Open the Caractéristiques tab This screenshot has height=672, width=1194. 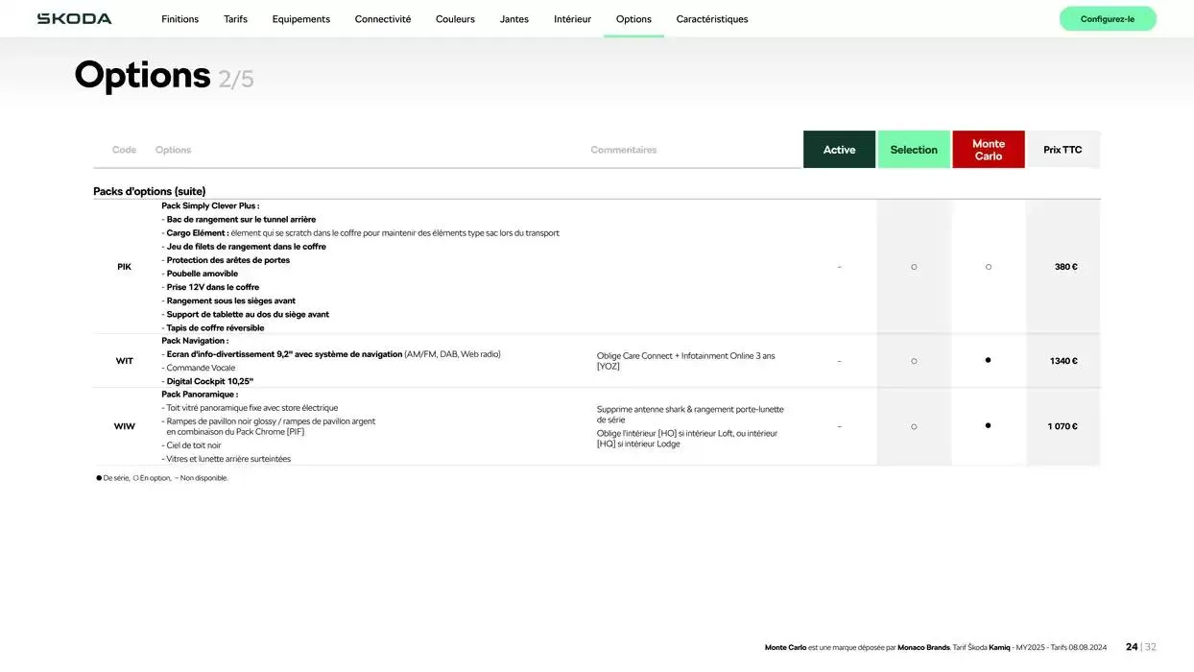(x=711, y=19)
